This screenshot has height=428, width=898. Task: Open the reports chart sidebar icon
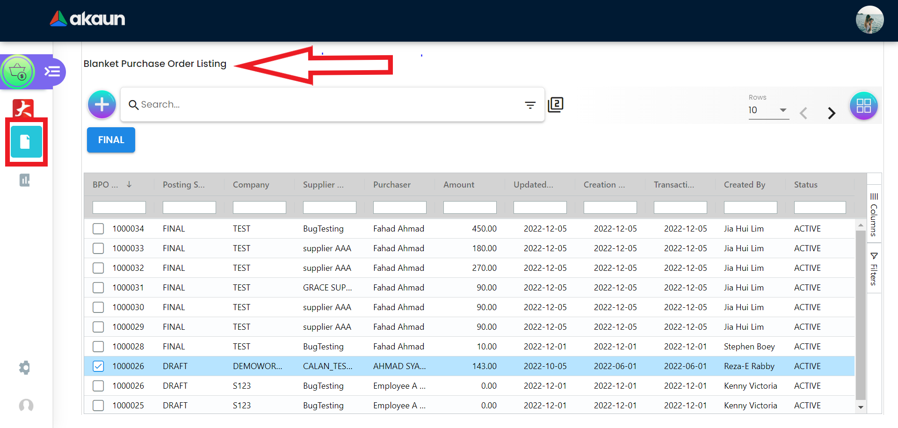tap(25, 180)
